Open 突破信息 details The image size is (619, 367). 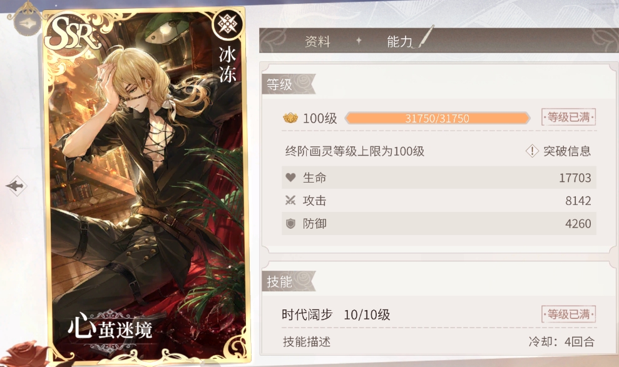point(567,151)
